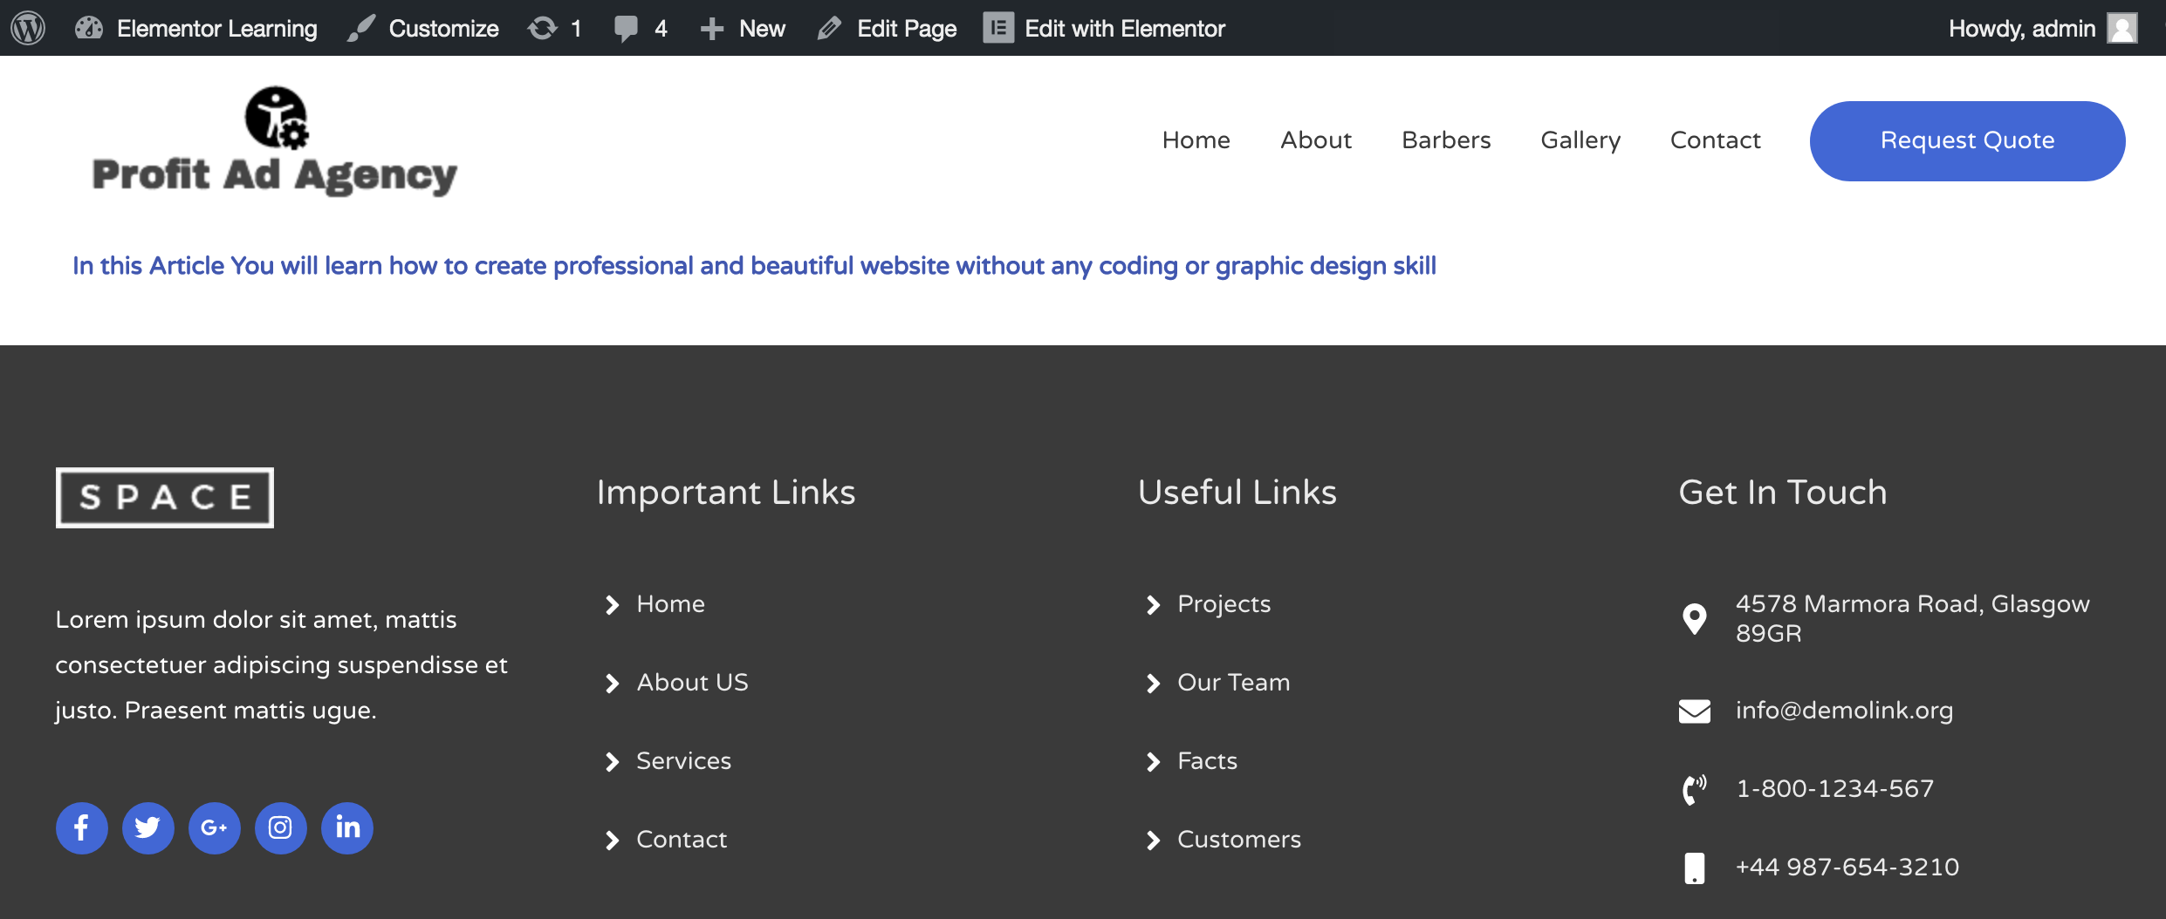Click the WordPress logo icon

pos(28,28)
